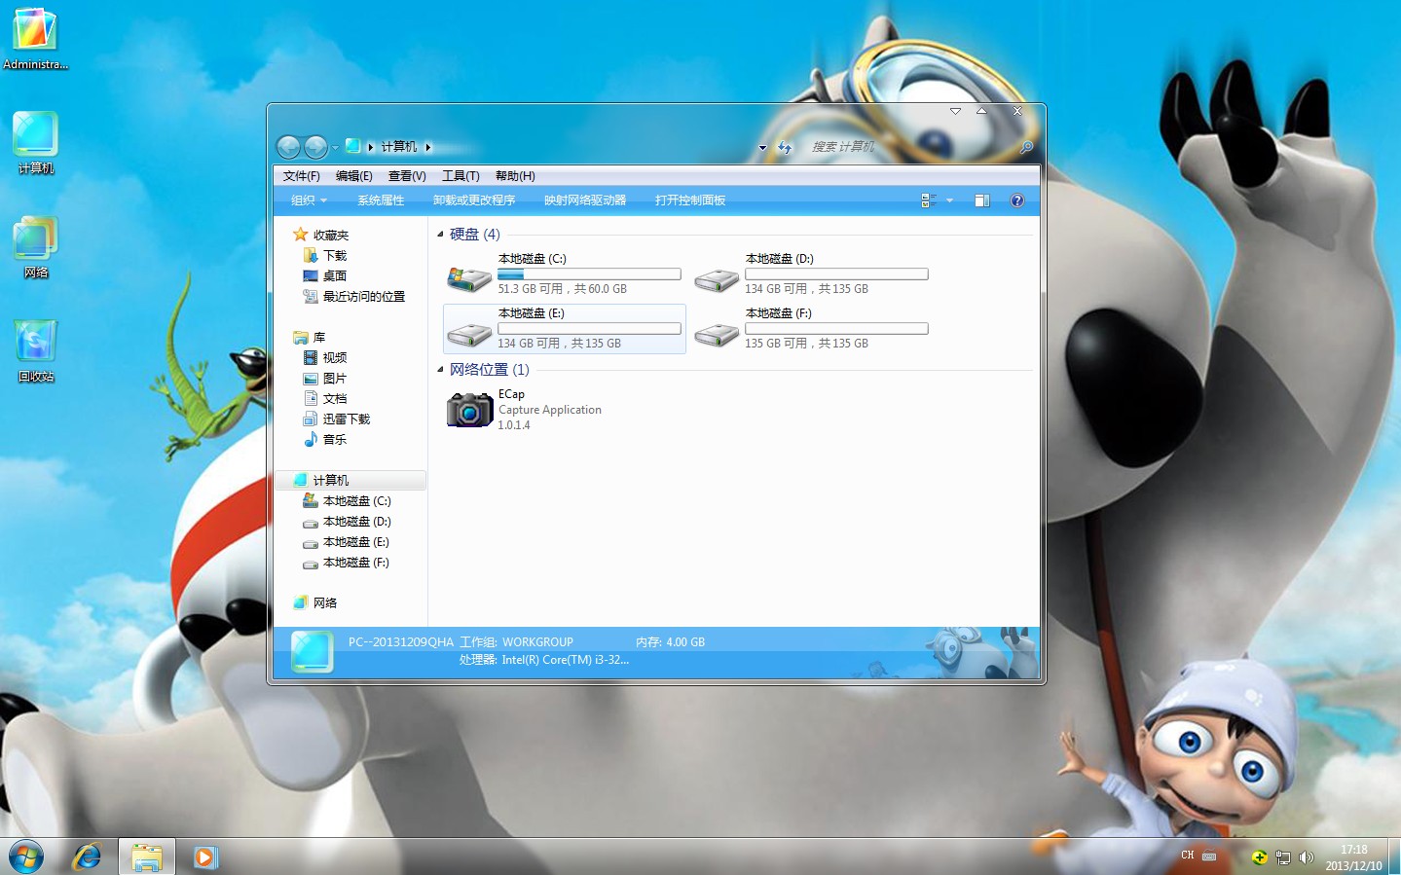This screenshot has width=1401, height=875.
Task: Select the 网络 desktop icon
Action: point(35,247)
